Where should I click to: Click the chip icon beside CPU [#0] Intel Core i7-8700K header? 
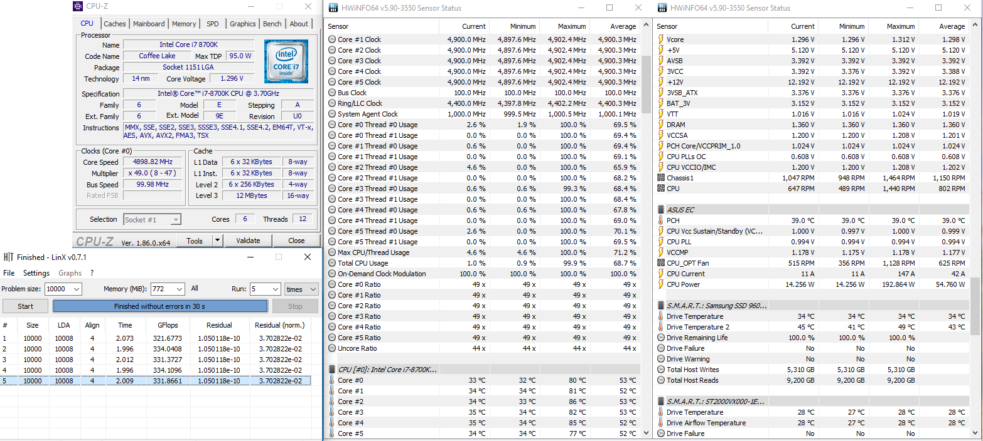click(x=332, y=370)
